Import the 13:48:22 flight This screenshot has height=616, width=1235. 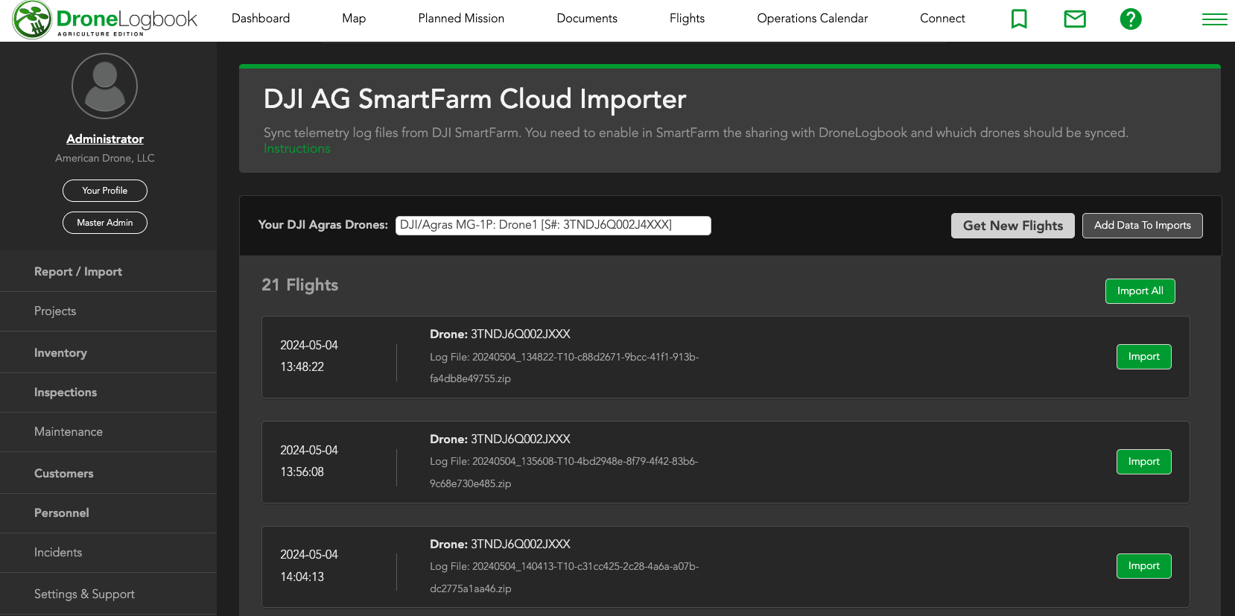[1144, 357]
